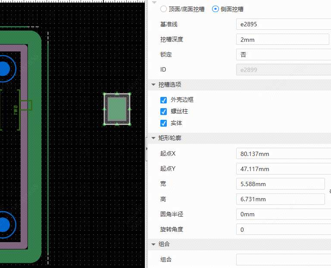Click the 基准线 field with e2895
The height and width of the screenshot is (268, 331).
coord(283,24)
